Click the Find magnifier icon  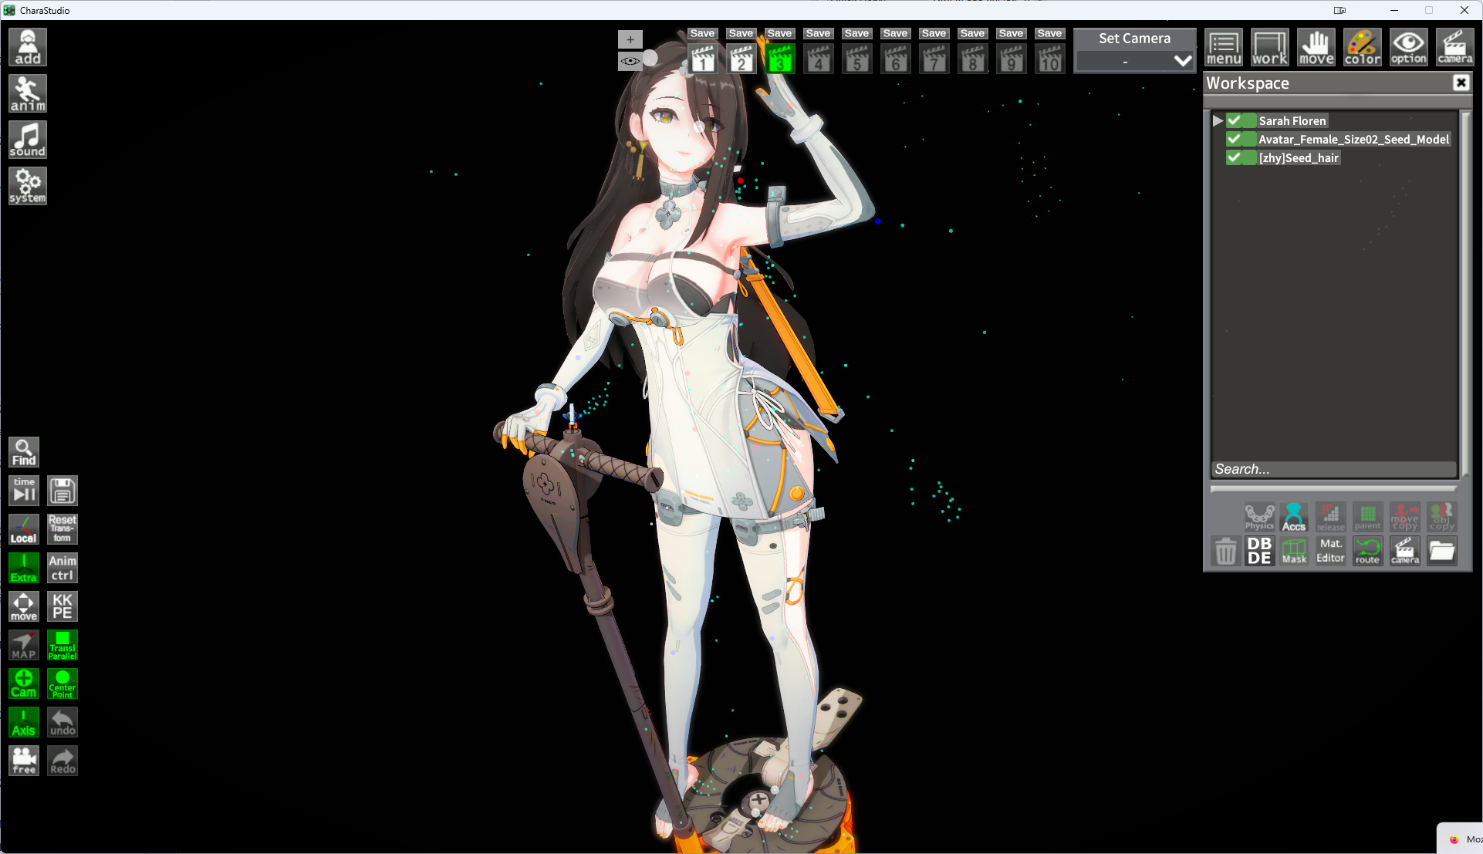[24, 453]
